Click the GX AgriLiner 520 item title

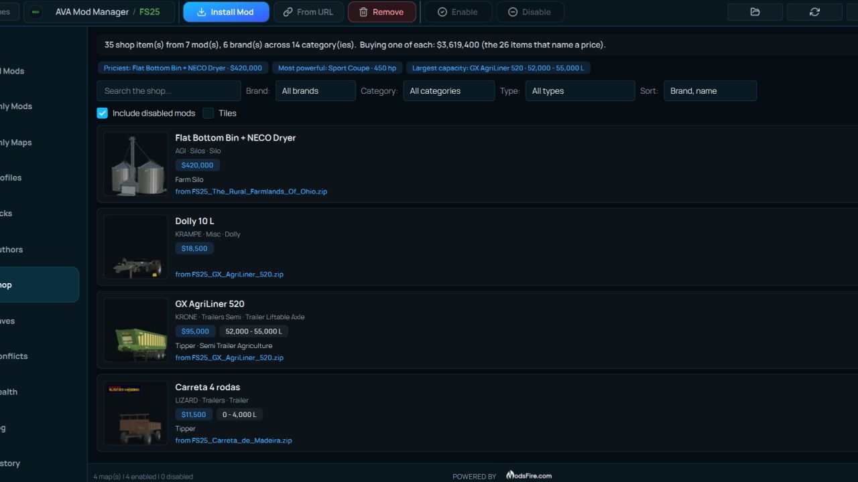point(210,304)
